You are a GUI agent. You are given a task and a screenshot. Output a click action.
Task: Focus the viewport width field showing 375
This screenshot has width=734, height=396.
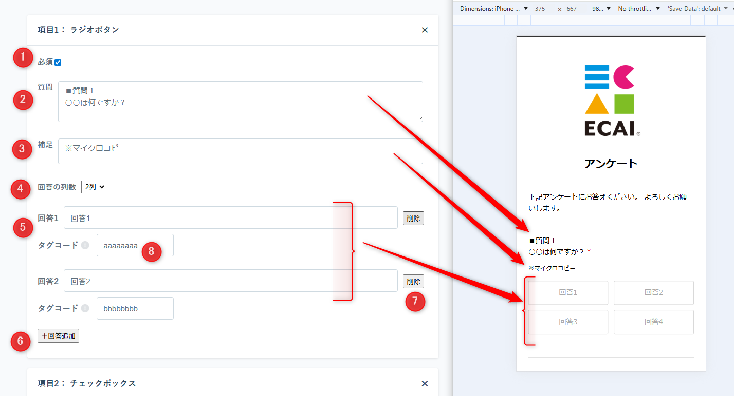click(x=540, y=9)
